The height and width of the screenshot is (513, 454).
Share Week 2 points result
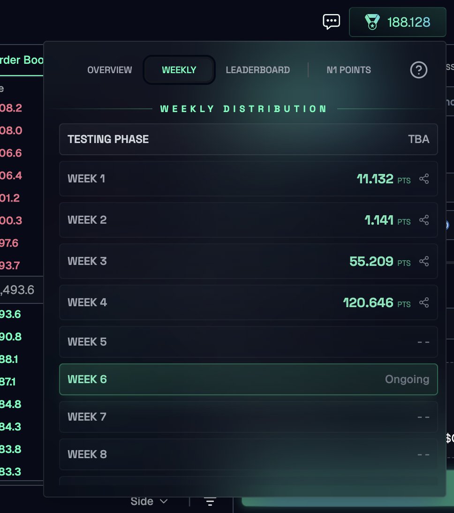coord(424,220)
